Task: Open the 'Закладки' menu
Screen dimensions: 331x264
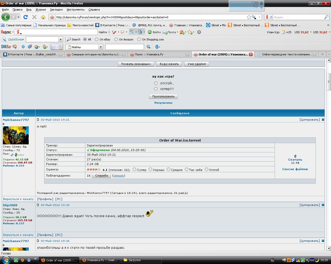Action: pyautogui.click(x=56, y=10)
